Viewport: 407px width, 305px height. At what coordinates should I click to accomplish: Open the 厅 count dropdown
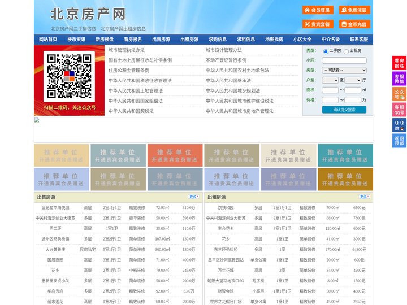tap(353, 80)
